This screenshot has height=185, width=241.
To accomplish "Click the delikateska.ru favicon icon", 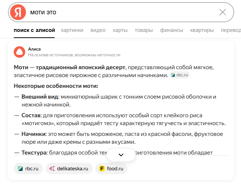I will click(x=52, y=169).
